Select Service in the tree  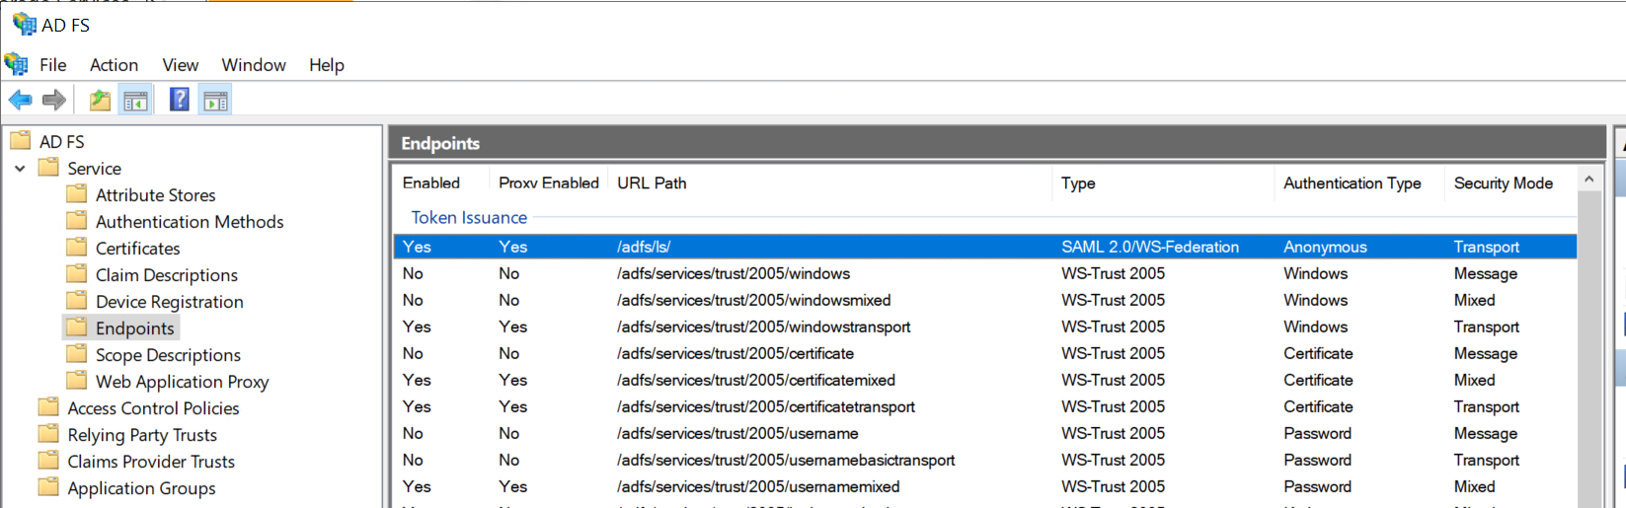click(x=95, y=169)
